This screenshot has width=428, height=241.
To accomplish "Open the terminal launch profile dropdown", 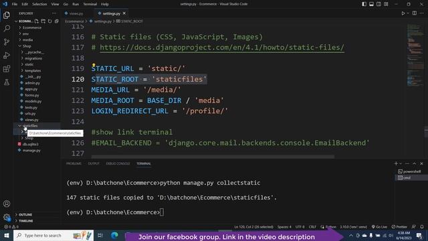I will click(x=401, y=163).
